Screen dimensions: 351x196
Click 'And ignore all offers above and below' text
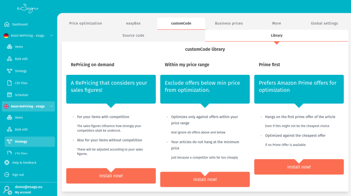pyautogui.click(x=198, y=133)
